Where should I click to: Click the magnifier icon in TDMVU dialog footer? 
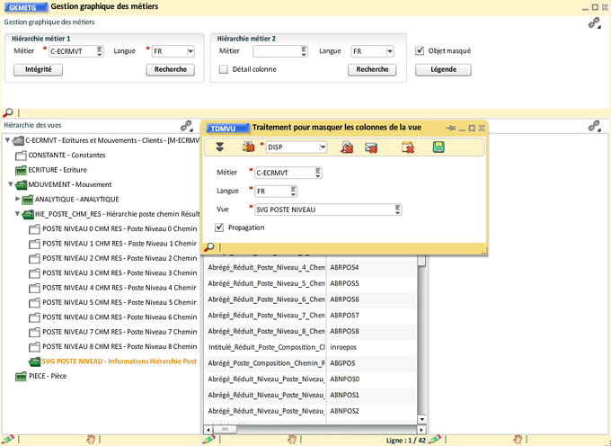(209, 246)
